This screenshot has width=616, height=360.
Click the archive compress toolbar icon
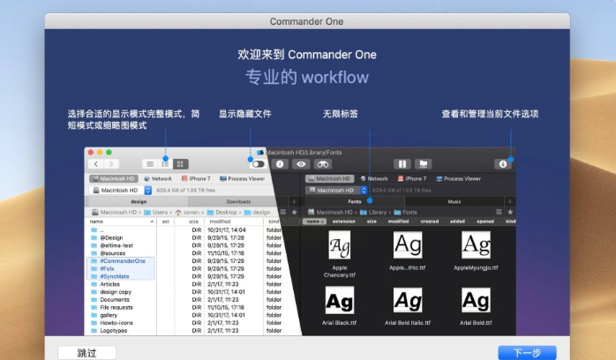(402, 164)
